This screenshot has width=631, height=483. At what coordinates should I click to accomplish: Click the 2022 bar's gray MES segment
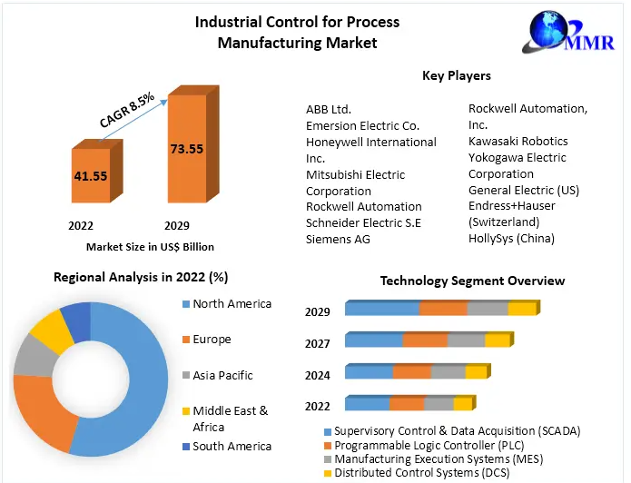[x=439, y=404]
